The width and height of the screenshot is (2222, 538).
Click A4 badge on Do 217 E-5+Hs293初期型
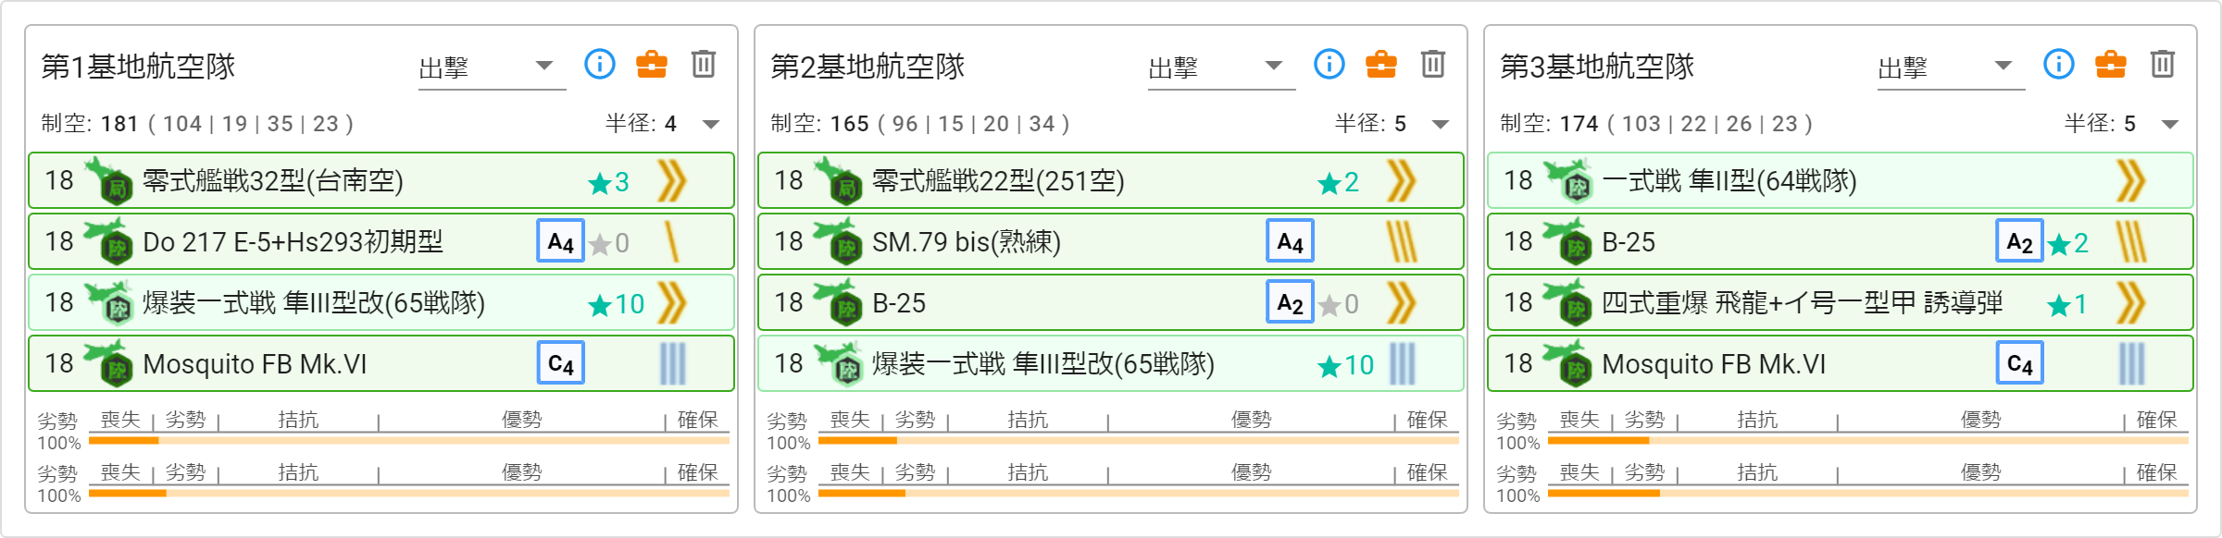[x=561, y=242]
